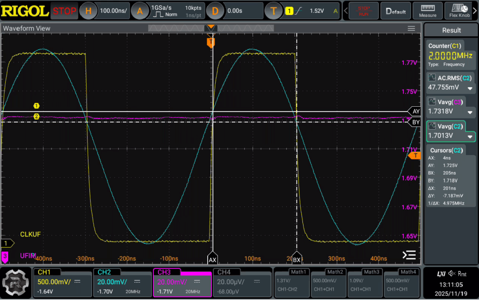479x301 pixels.
Task: Open the Waveform View hamburger menu
Action: click(411, 29)
